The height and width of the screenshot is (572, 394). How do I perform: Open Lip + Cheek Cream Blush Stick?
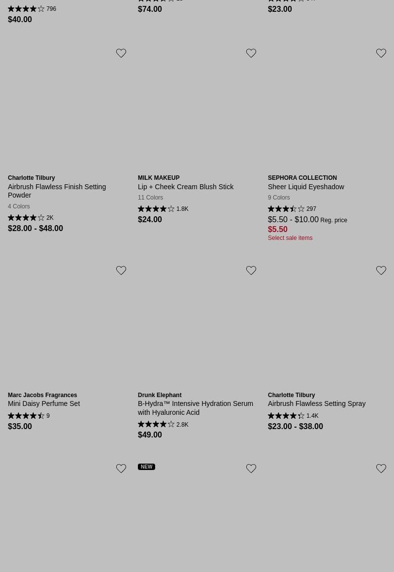(x=186, y=187)
